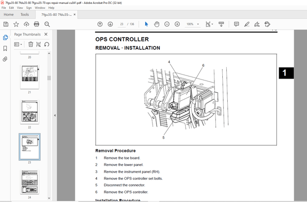Click thumbnail scrollbar down arrow

49,198
